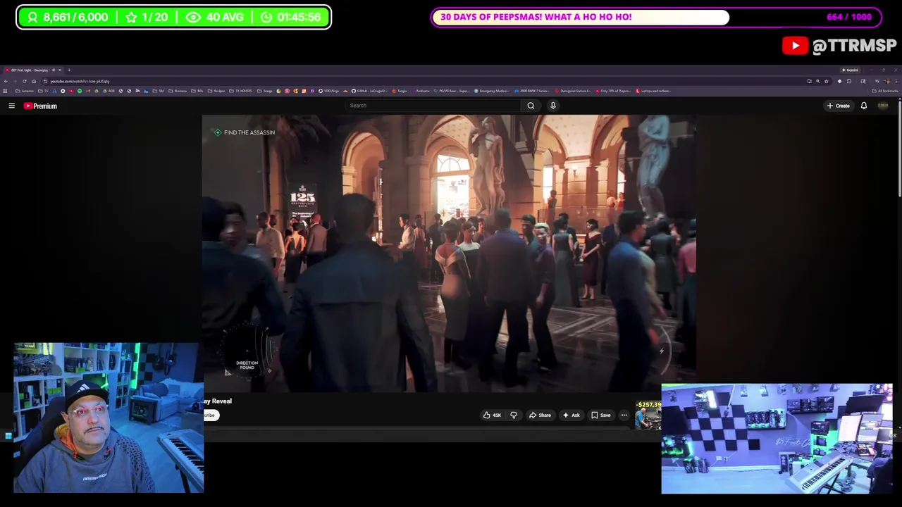Open the Business bookmarks folder

178,91
